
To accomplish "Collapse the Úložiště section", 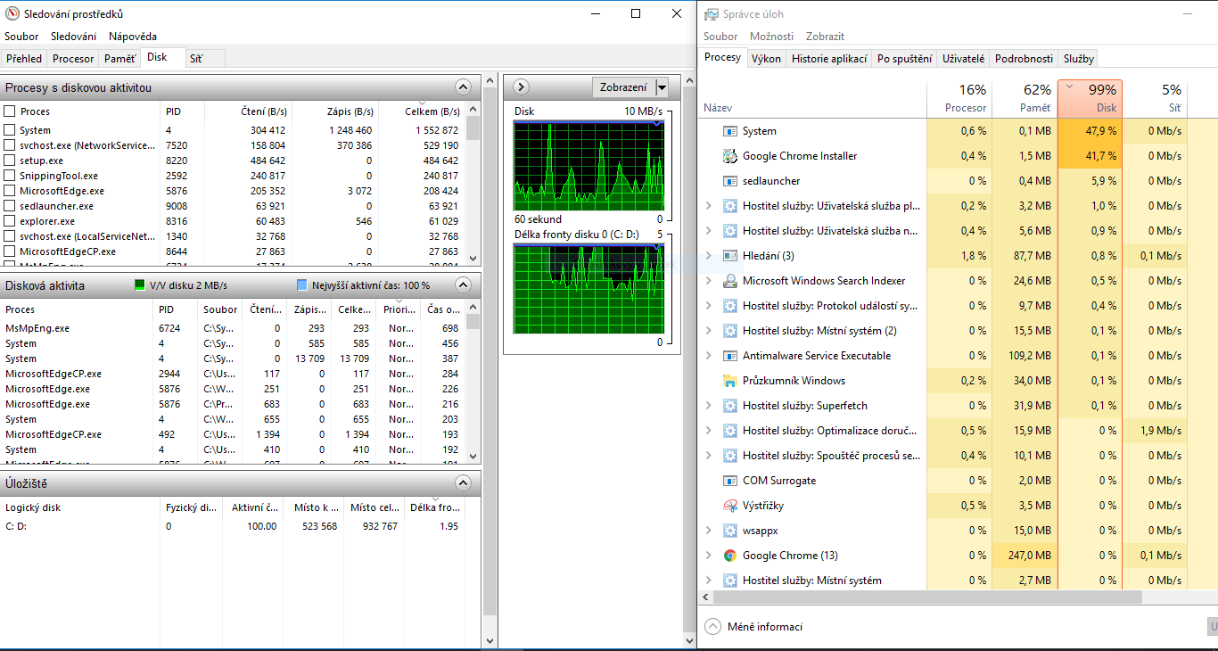I will pos(463,483).
